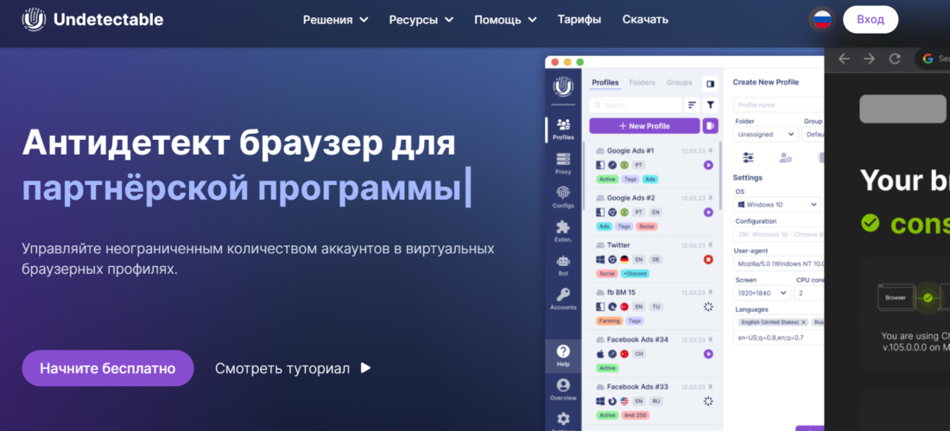Select the user settings icon tab
Viewport: 950px width, 431px height.
(785, 157)
